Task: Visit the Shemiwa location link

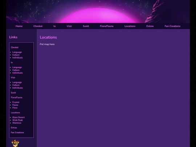Action: coord(17,123)
